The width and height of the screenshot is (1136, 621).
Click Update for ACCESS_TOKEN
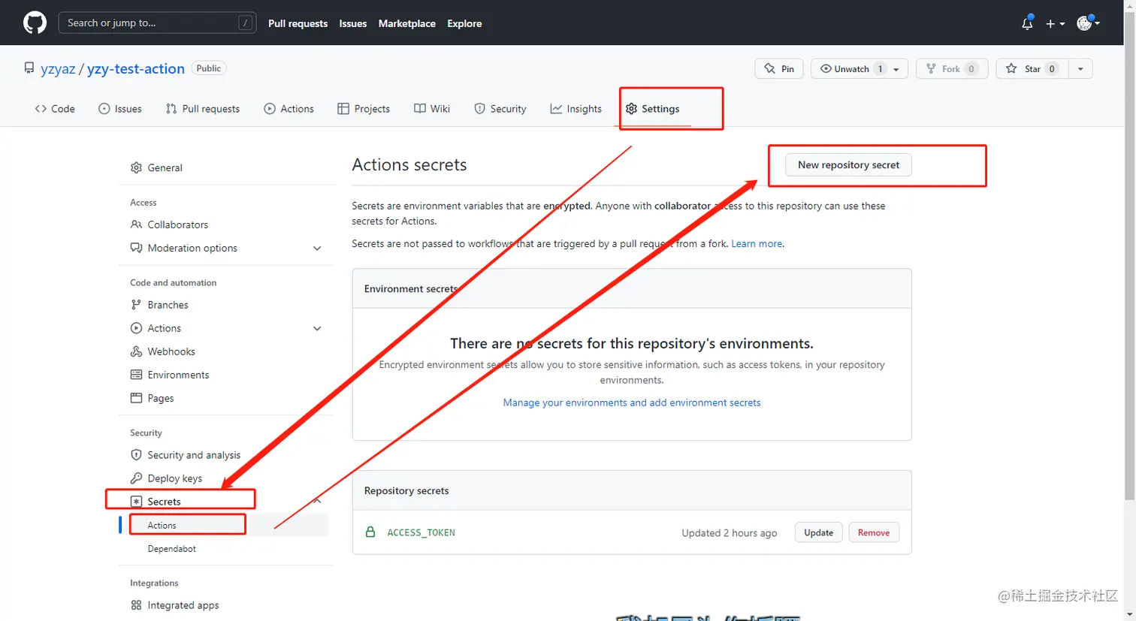pyautogui.click(x=818, y=532)
